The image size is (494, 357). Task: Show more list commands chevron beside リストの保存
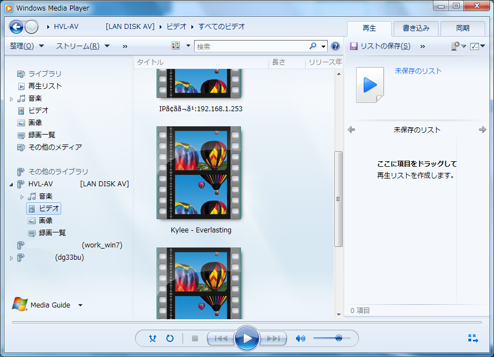(423, 47)
